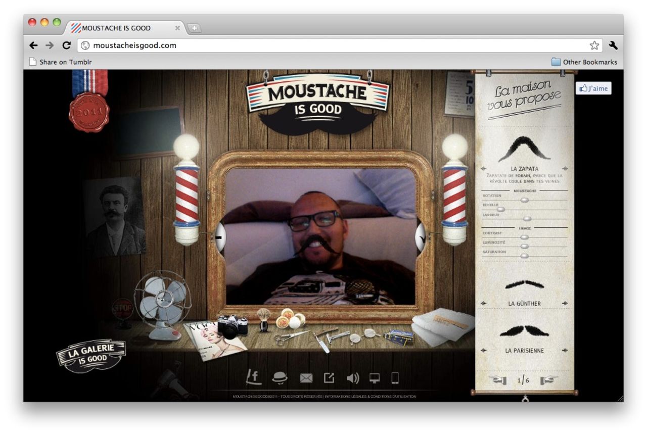The width and height of the screenshot is (647, 434).
Task: Click the Rotation slider handle
Action: point(524,200)
